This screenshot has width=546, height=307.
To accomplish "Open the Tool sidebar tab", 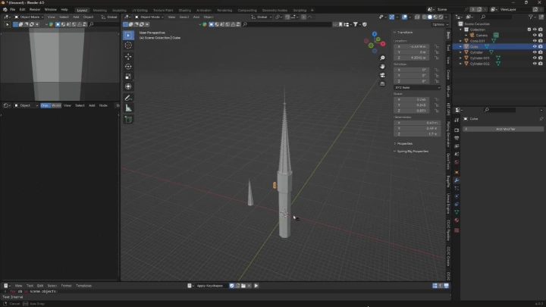I will (x=448, y=48).
